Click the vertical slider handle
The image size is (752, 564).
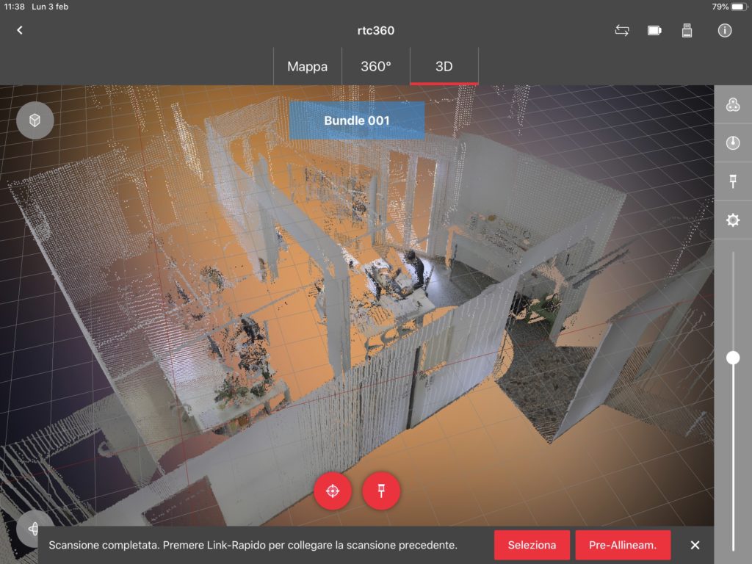[x=733, y=358]
